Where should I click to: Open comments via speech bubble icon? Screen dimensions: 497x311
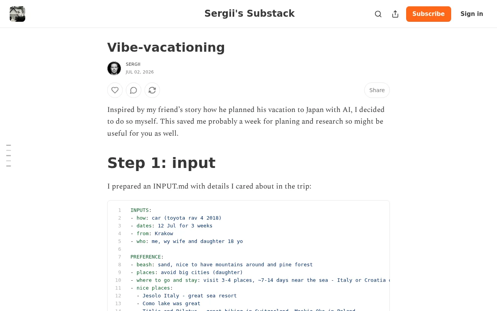134,90
